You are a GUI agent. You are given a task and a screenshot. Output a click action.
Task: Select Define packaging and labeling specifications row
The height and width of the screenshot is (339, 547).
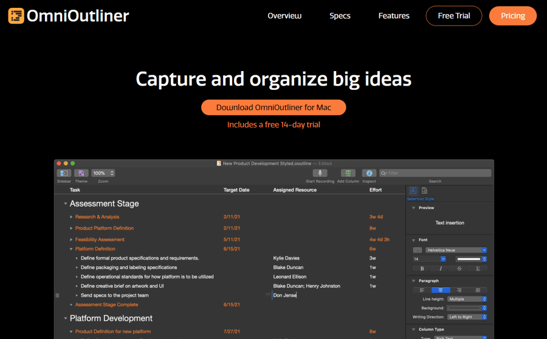(x=129, y=267)
